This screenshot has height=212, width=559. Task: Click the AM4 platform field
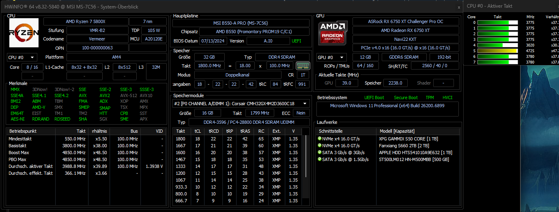tap(116, 57)
